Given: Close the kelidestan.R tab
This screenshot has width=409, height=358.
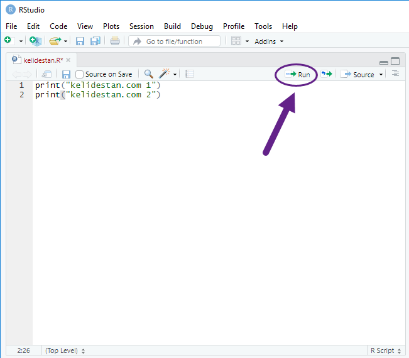Looking at the screenshot, I should pos(68,60).
